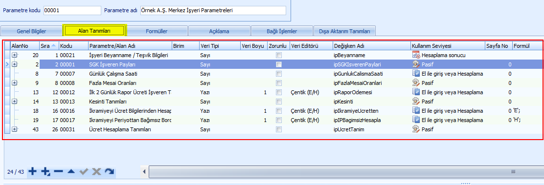Refresh data with the curved arrow icon
This screenshot has height=185, width=544.
pyautogui.click(x=109, y=171)
